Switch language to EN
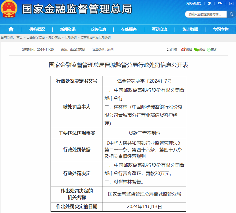Viewport: 236px width, 213px height. coord(220,3)
